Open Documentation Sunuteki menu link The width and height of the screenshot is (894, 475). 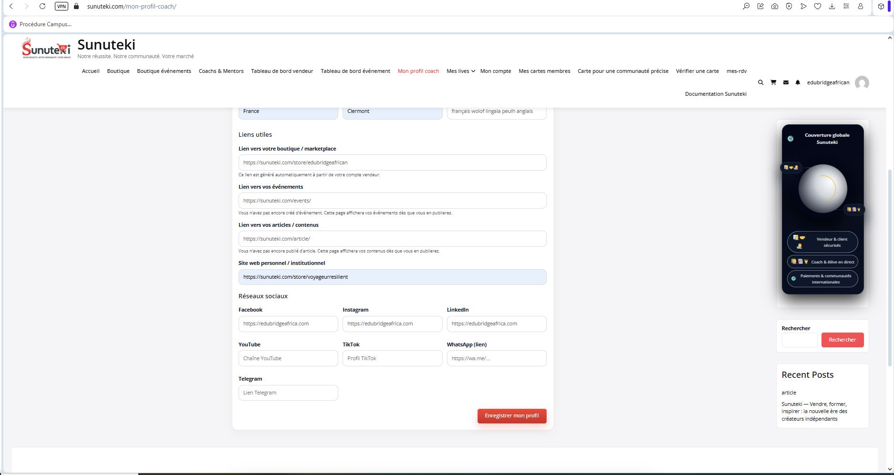click(716, 94)
